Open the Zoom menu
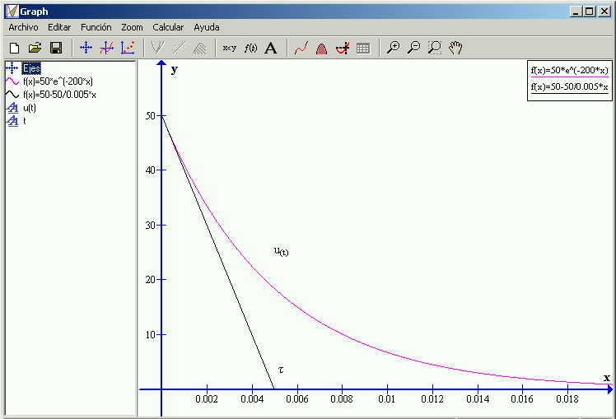616x419 pixels. click(132, 27)
